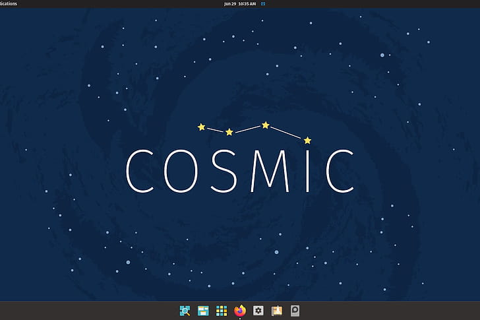Viewport: 480px width, 320px height.
Task: Click the second yellow star from left
Action: coord(229,132)
